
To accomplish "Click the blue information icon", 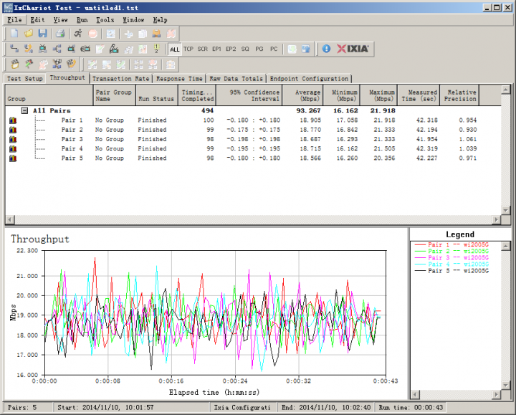I will point(326,49).
